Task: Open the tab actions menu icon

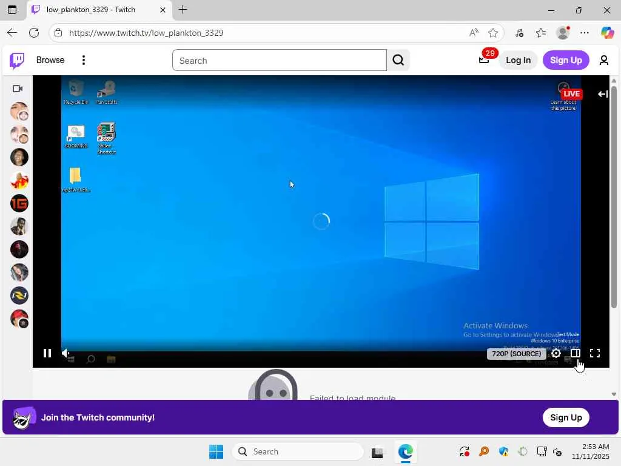Action: tap(12, 10)
